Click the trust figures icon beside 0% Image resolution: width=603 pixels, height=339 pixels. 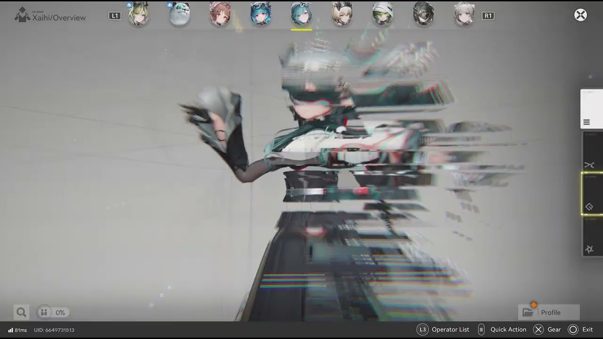pos(44,312)
